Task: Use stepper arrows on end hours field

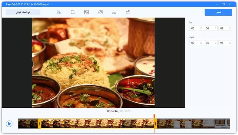Action: [x=201, y=43]
